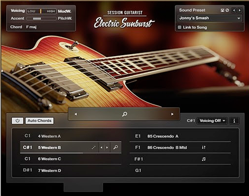Click the arrows icon on the Crescendo B Mtd slot
This screenshot has height=196, width=249.
coord(204,147)
